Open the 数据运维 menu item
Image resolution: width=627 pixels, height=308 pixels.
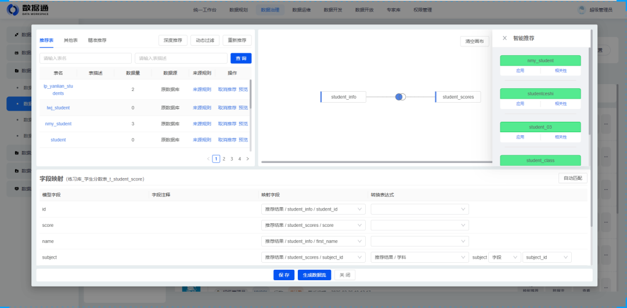pyautogui.click(x=301, y=10)
